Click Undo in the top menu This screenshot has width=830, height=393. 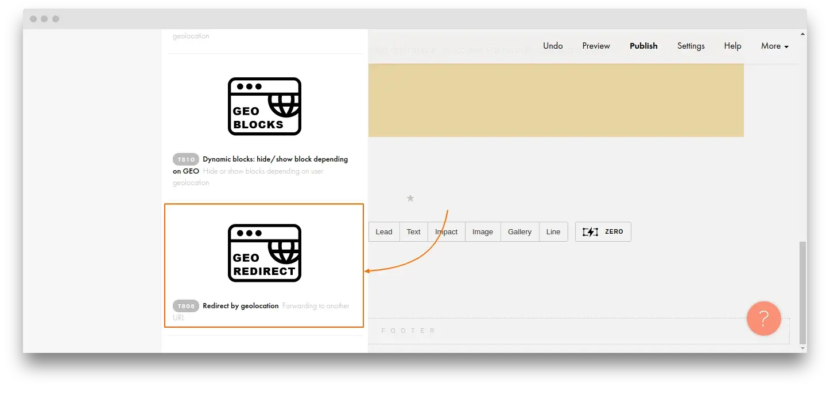[553, 46]
